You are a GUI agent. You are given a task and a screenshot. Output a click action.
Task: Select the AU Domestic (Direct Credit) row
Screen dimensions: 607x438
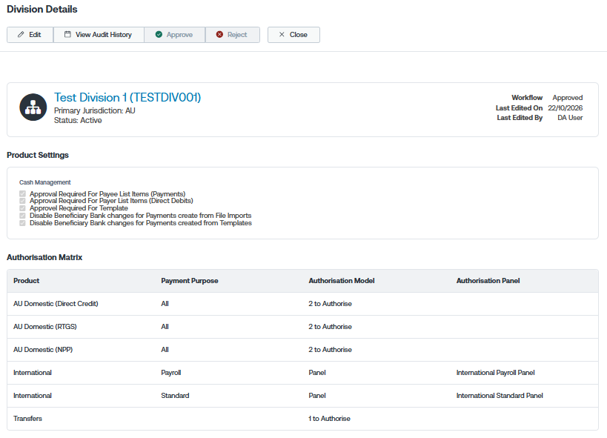(302, 304)
